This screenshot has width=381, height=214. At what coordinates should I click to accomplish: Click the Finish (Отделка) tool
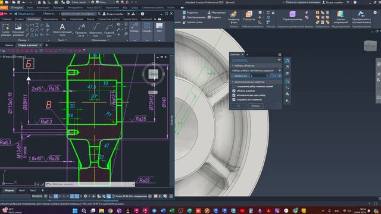click(x=214, y=17)
